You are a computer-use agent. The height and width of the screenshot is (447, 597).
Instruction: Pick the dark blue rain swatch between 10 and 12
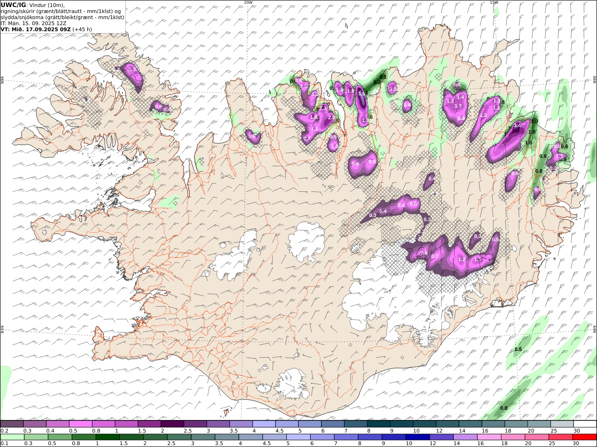pyautogui.click(x=417, y=437)
